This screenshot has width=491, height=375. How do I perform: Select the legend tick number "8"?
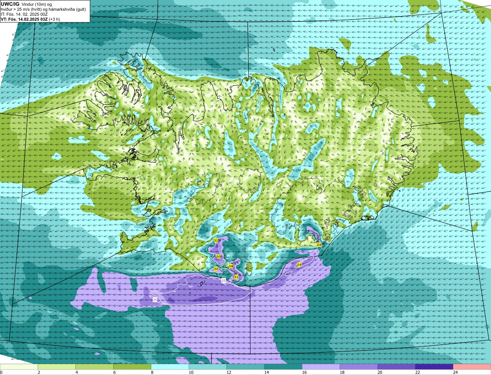(152, 372)
